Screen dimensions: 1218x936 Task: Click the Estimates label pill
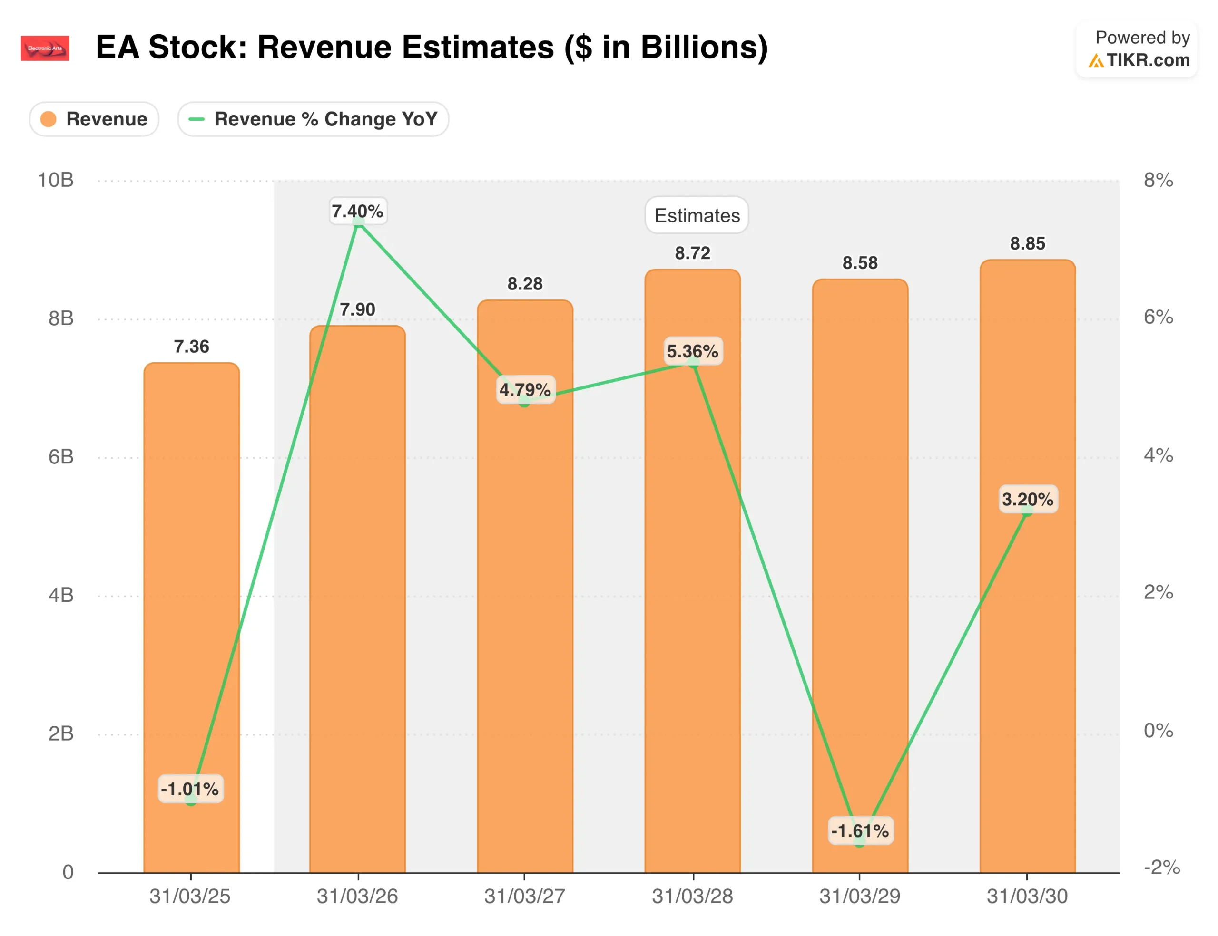(697, 215)
